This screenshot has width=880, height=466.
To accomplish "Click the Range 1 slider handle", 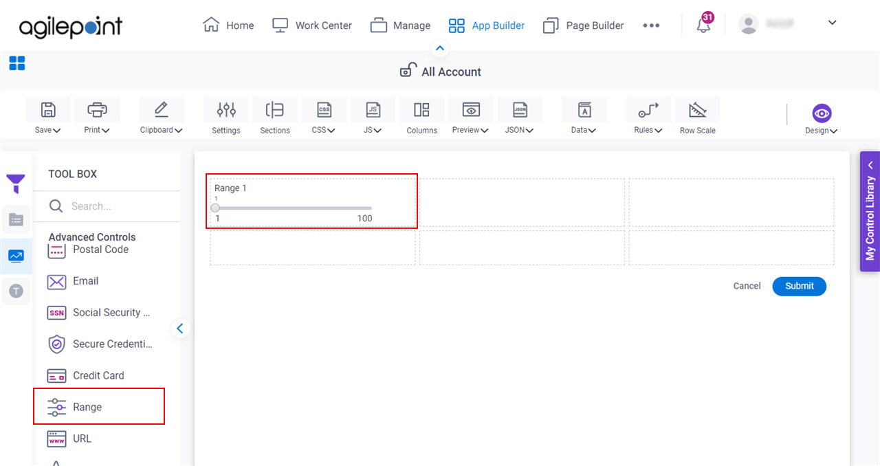I will click(x=215, y=208).
